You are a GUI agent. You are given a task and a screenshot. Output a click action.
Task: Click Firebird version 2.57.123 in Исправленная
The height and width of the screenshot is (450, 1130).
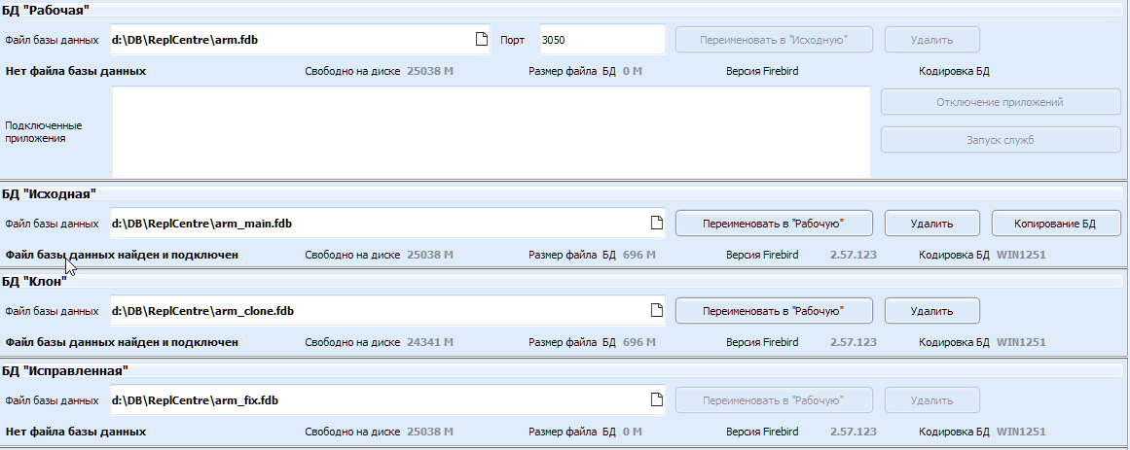pyautogui.click(x=854, y=432)
